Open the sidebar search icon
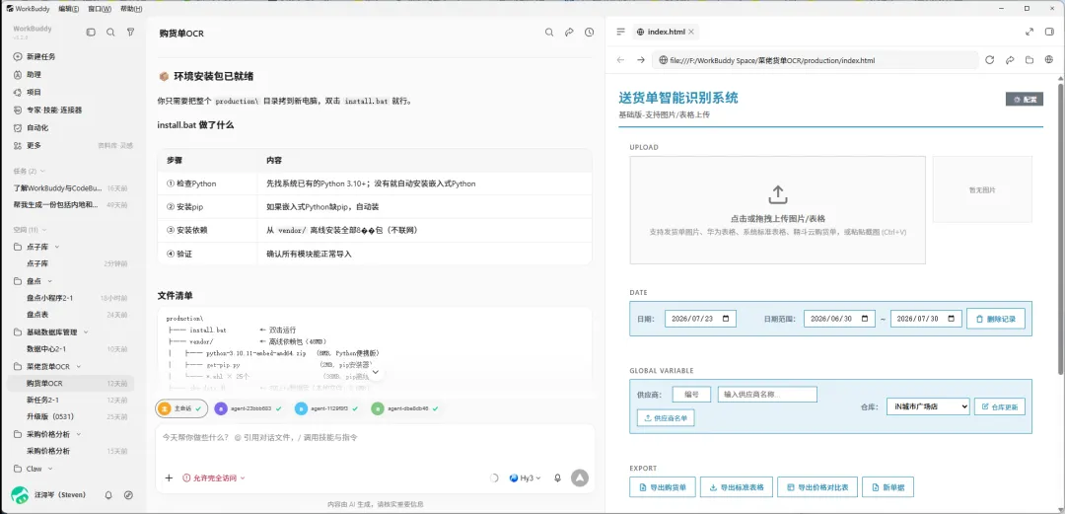1065x514 pixels. click(x=110, y=32)
